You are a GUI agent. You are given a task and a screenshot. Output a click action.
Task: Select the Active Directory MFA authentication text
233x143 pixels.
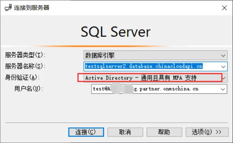pyautogui.click(x=141, y=78)
